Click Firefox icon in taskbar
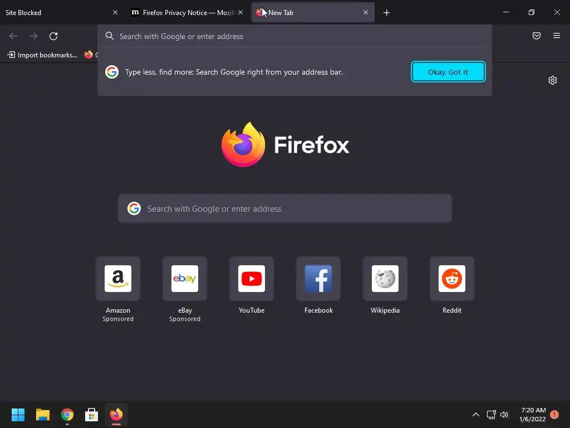Viewport: 570px width, 428px height. (116, 414)
